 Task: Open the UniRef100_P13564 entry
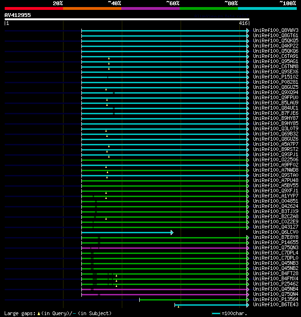(x=276, y=300)
